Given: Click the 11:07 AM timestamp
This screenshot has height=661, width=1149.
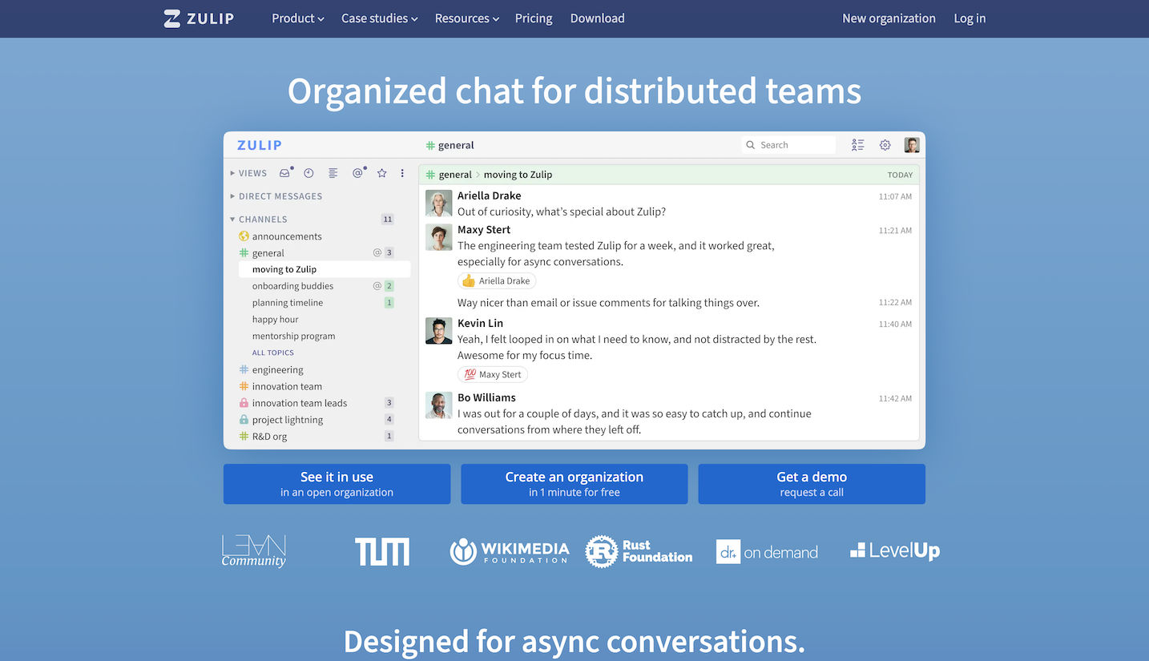Looking at the screenshot, I should pyautogui.click(x=895, y=196).
